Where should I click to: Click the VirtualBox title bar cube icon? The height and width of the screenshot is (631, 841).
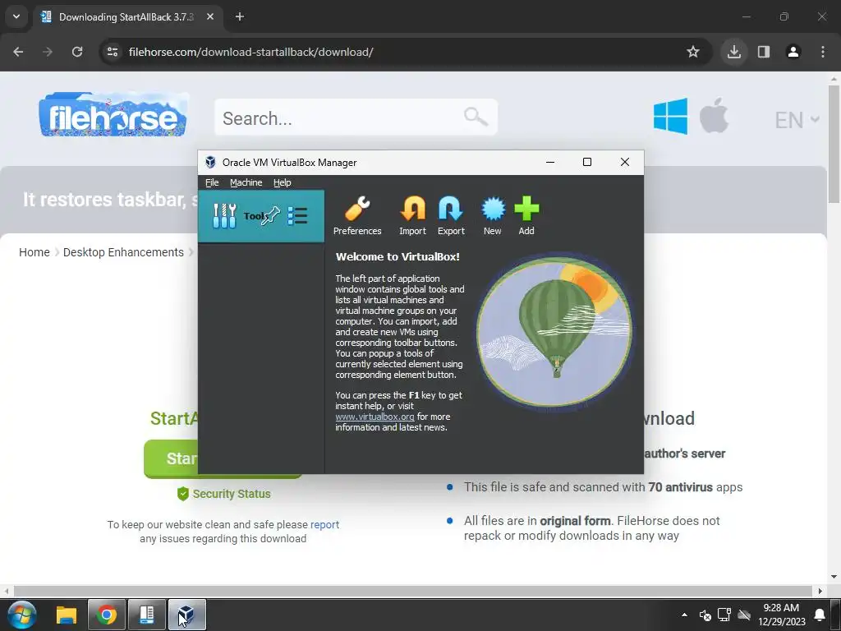(x=210, y=162)
